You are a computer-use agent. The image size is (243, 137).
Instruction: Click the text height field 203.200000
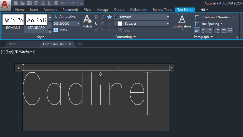click(x=65, y=24)
